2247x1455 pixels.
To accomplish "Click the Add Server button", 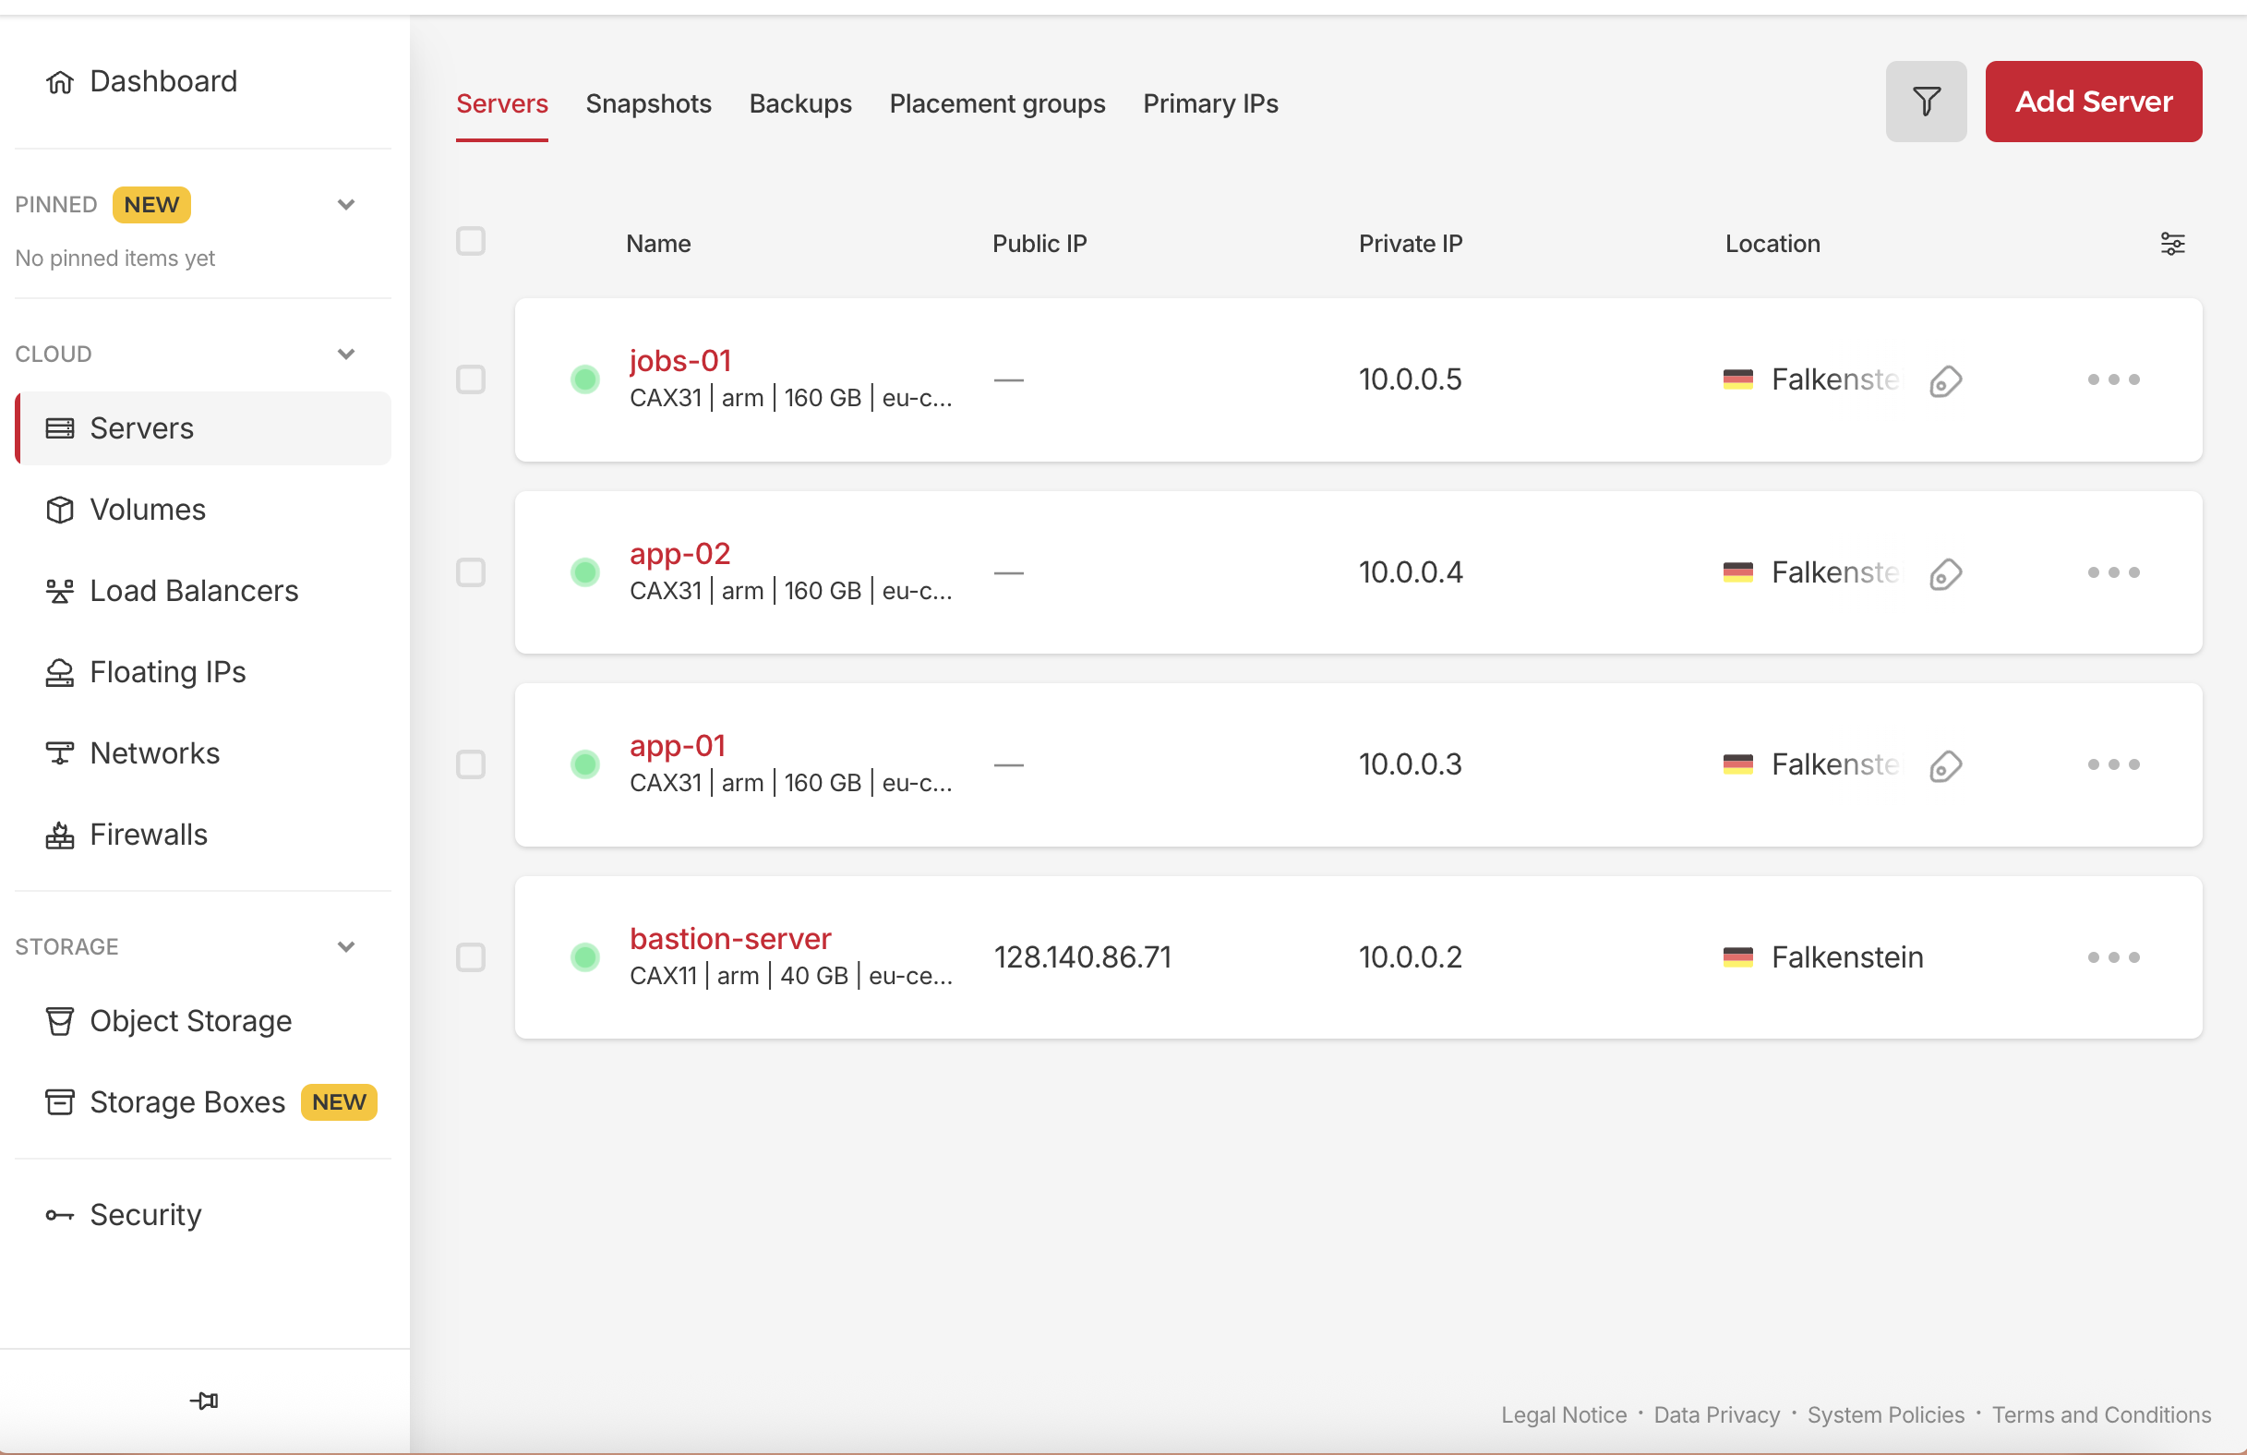I will [2093, 101].
